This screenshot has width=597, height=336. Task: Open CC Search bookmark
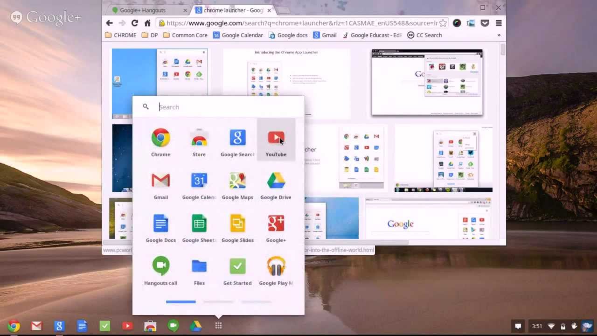424,35
